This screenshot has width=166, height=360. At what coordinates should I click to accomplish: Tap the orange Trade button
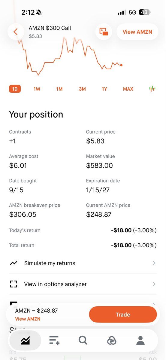(x=123, y=315)
